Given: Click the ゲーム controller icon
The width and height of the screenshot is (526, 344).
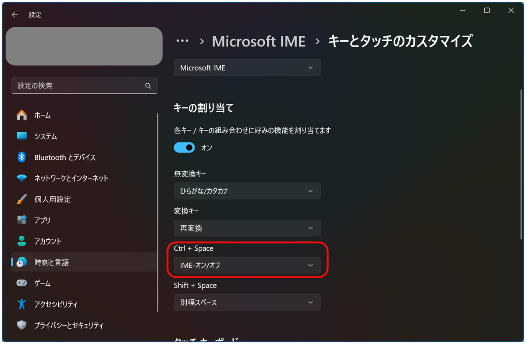Looking at the screenshot, I should point(21,283).
